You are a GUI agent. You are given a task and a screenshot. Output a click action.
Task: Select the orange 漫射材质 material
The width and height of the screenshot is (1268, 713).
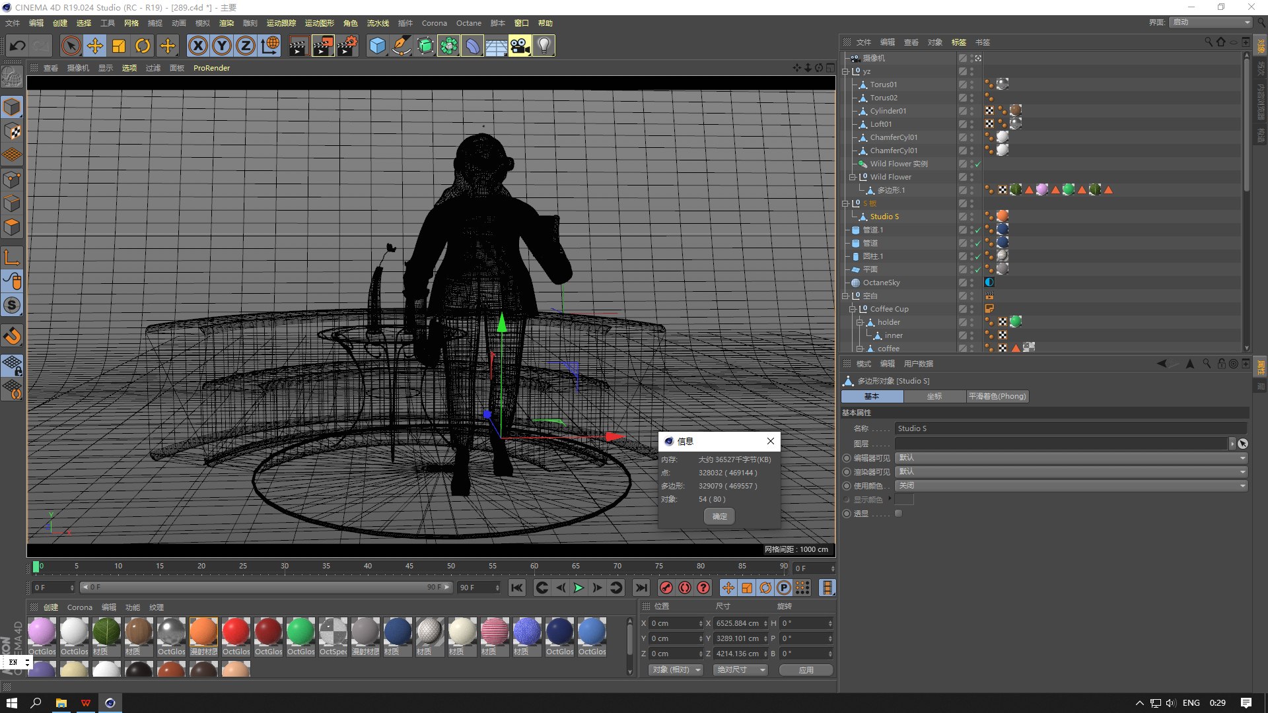pyautogui.click(x=203, y=636)
